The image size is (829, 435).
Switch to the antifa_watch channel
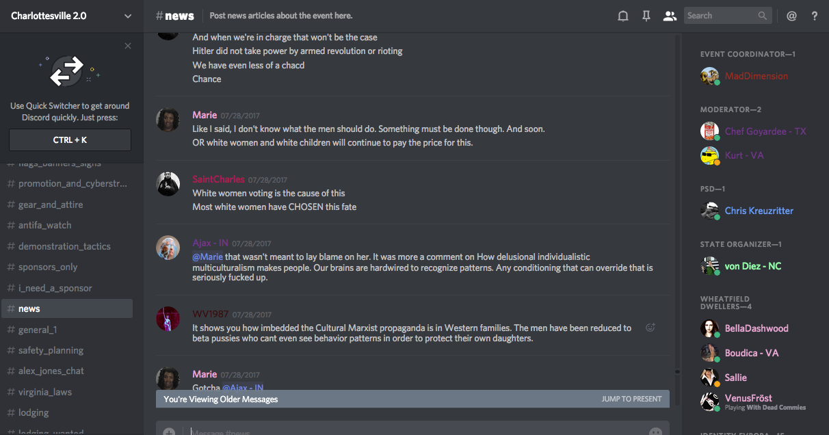[45, 225]
